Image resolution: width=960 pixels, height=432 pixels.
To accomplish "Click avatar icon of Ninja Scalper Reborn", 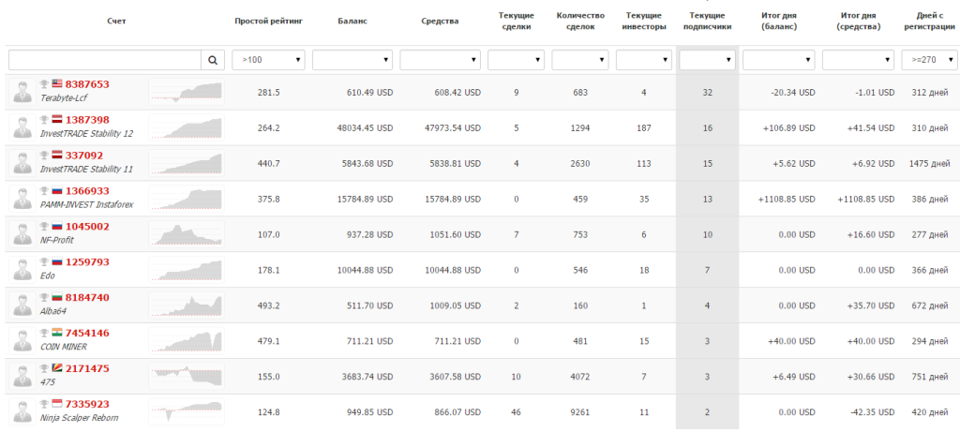I will tap(21, 411).
